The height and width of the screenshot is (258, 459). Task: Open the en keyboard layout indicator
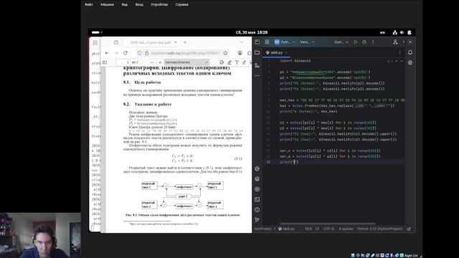(x=382, y=32)
